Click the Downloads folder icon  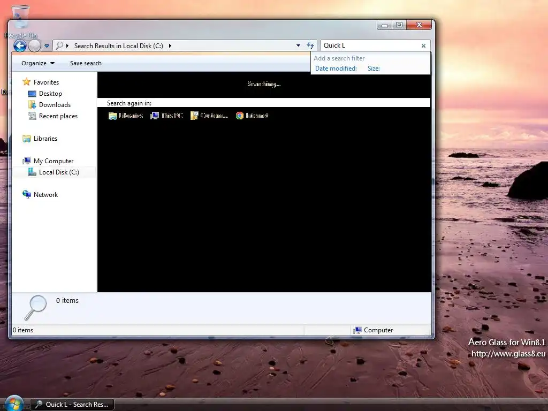pos(32,104)
